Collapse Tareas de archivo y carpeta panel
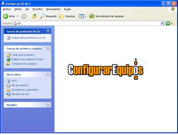This screenshot has height=135, width=178. (48, 48)
